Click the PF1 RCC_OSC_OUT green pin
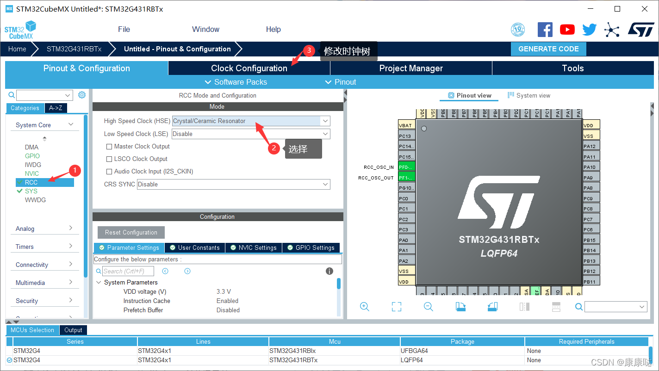 point(407,178)
